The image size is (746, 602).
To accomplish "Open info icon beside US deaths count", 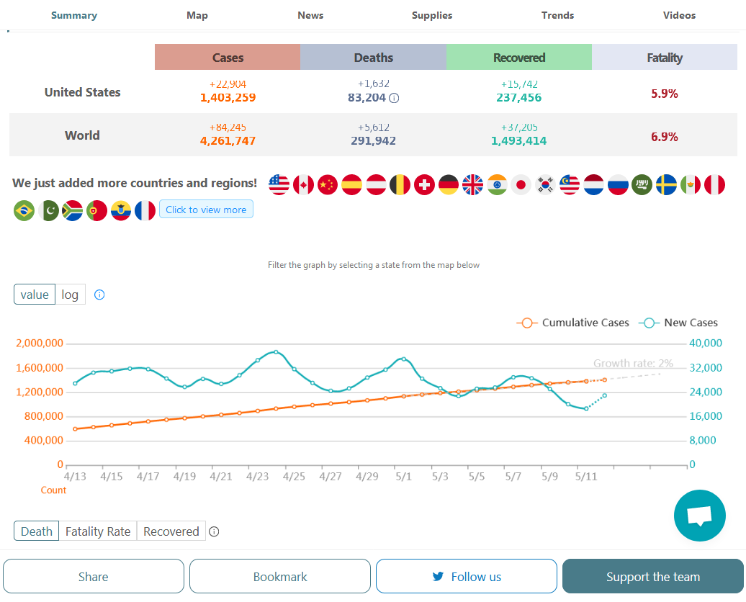I will pyautogui.click(x=394, y=98).
